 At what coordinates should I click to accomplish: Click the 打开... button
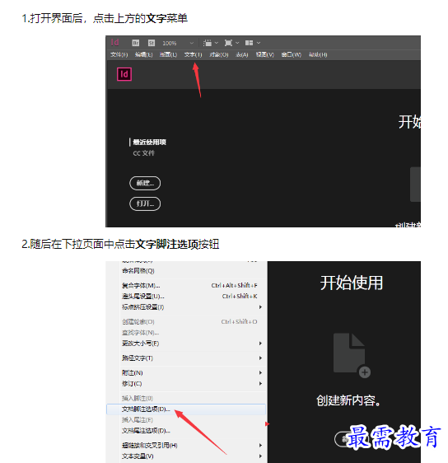point(145,203)
